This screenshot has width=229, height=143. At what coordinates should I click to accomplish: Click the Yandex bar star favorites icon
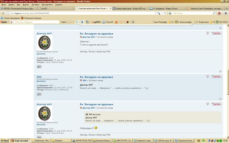[121, 22]
